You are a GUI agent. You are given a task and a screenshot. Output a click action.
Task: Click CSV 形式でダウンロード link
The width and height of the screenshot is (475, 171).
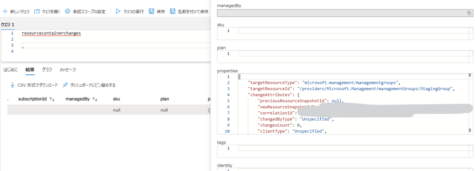pos(38,85)
